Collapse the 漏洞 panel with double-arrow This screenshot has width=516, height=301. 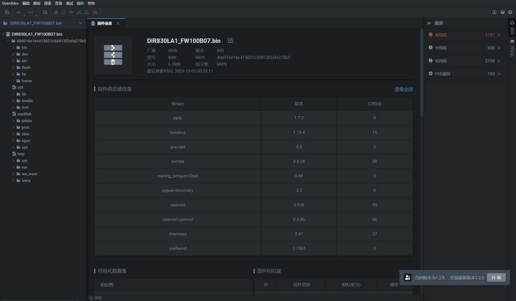pos(429,23)
